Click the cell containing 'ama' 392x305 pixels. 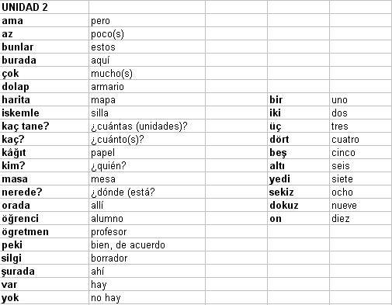(x=44, y=20)
